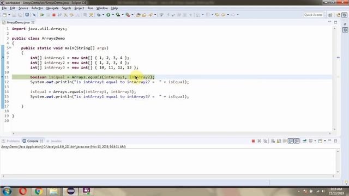Open the Edit menu

point(13,8)
